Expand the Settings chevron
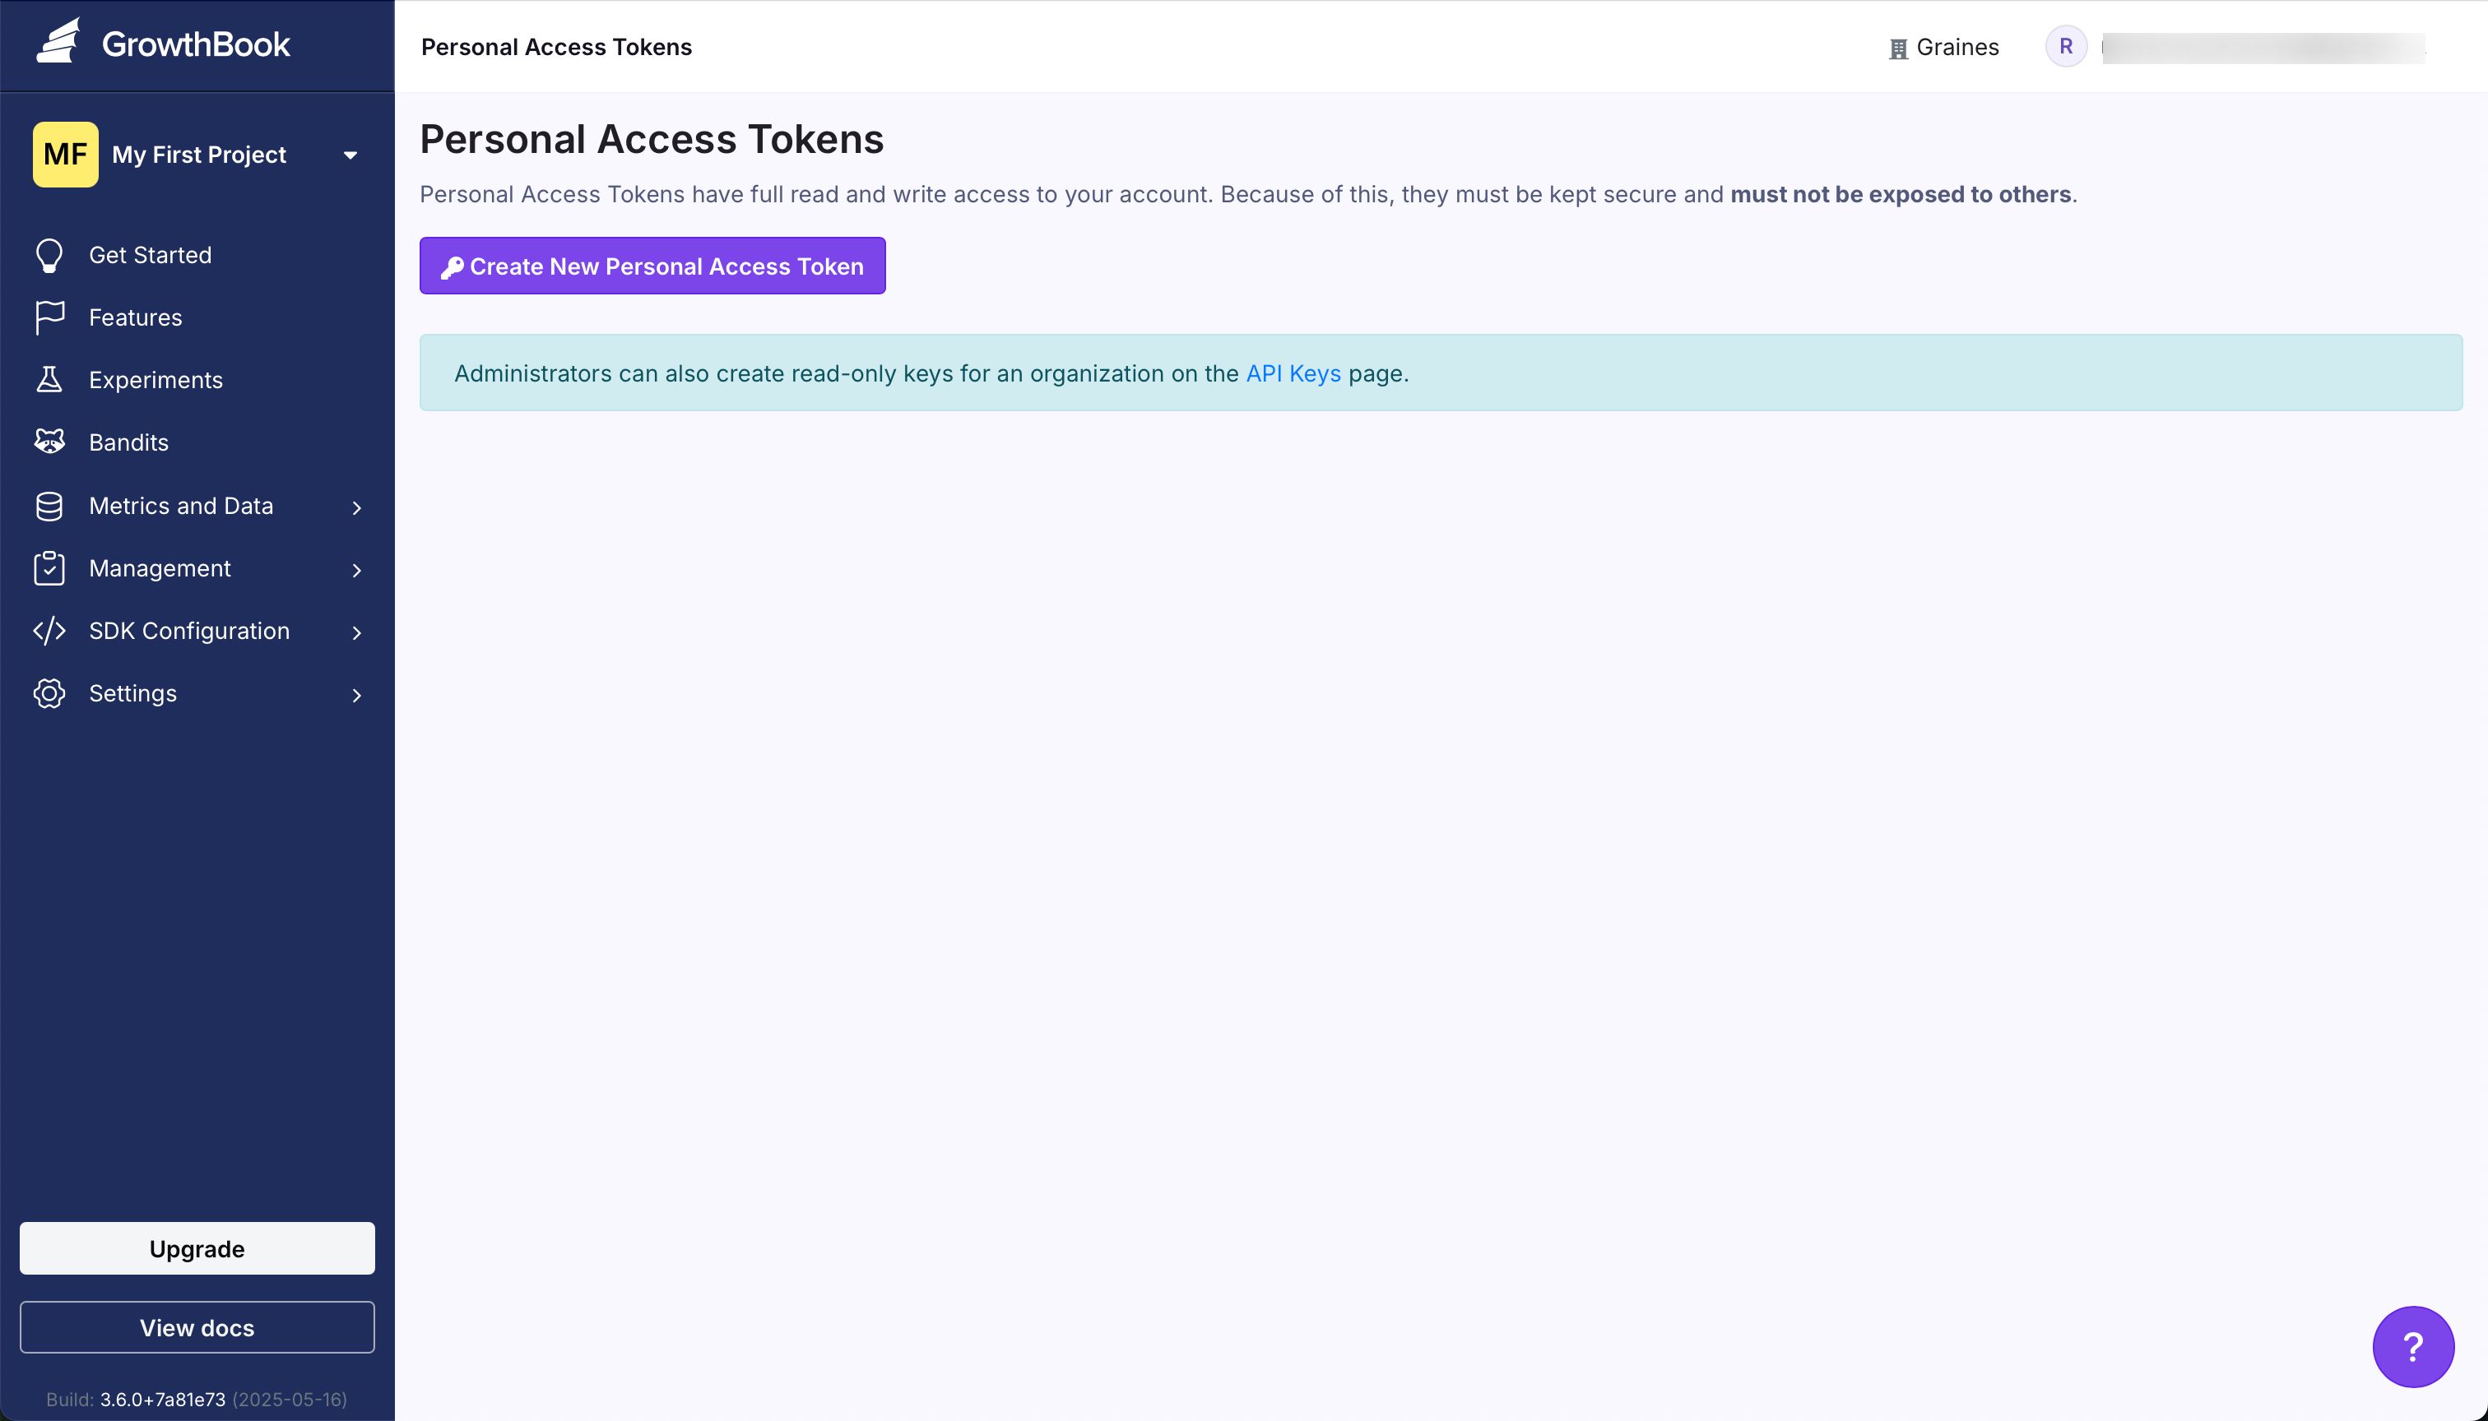Viewport: 2488px width, 1421px height. (356, 695)
